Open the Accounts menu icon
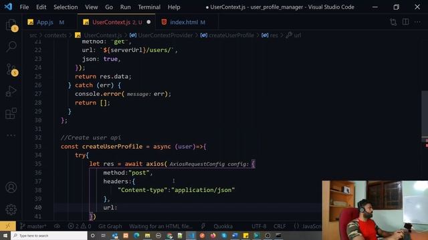The width and height of the screenshot is (428, 240). click(11, 187)
